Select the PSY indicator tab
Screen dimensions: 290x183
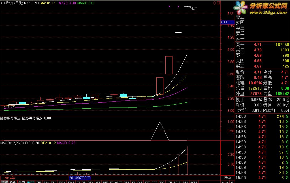(185, 182)
